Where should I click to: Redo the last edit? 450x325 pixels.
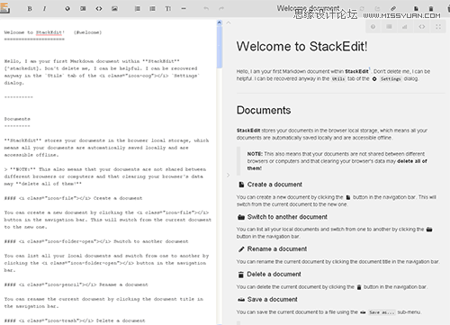pyautogui.click(x=221, y=9)
